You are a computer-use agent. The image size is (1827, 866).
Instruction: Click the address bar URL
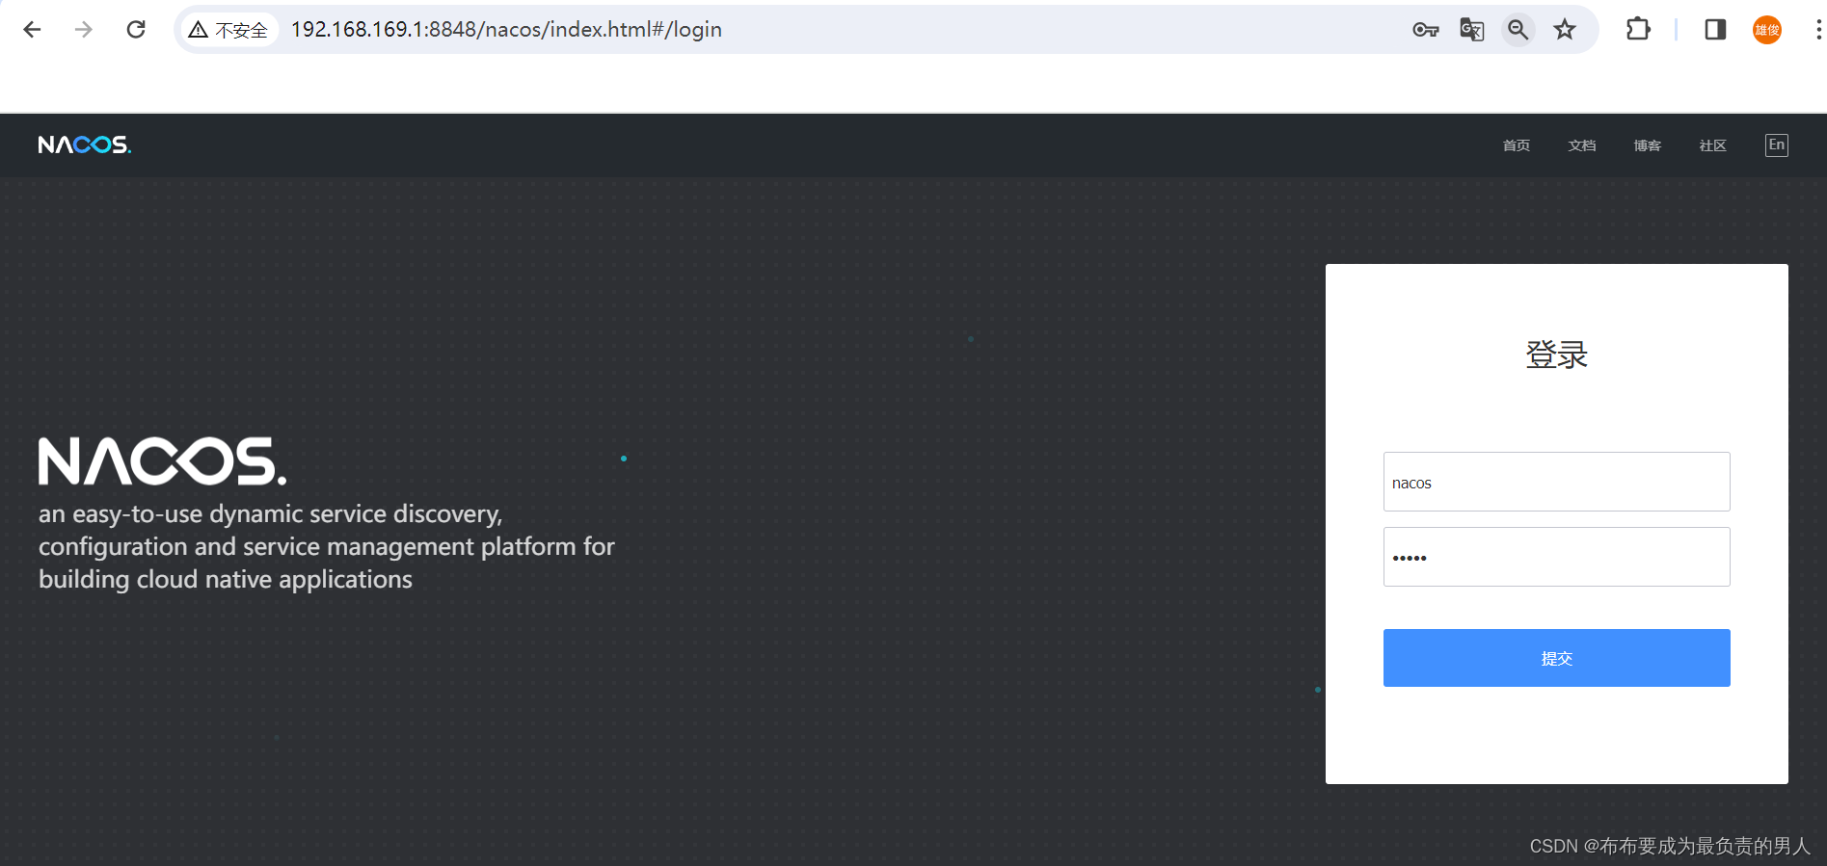(506, 30)
